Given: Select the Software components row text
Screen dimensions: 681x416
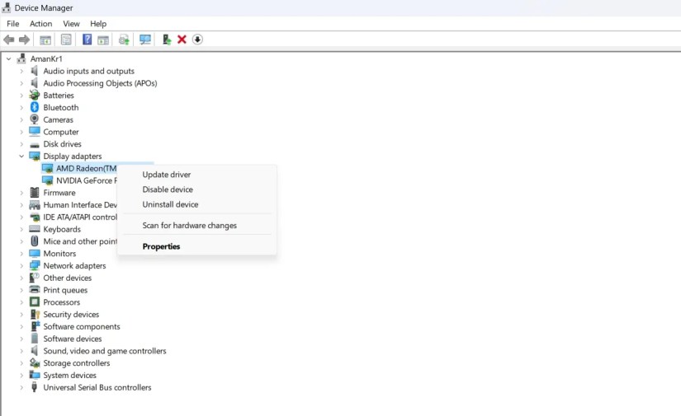Looking at the screenshot, I should pyautogui.click(x=82, y=326).
